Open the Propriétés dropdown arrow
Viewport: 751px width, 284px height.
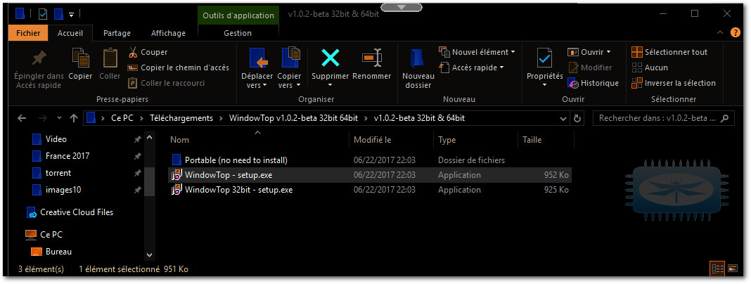tap(544, 85)
